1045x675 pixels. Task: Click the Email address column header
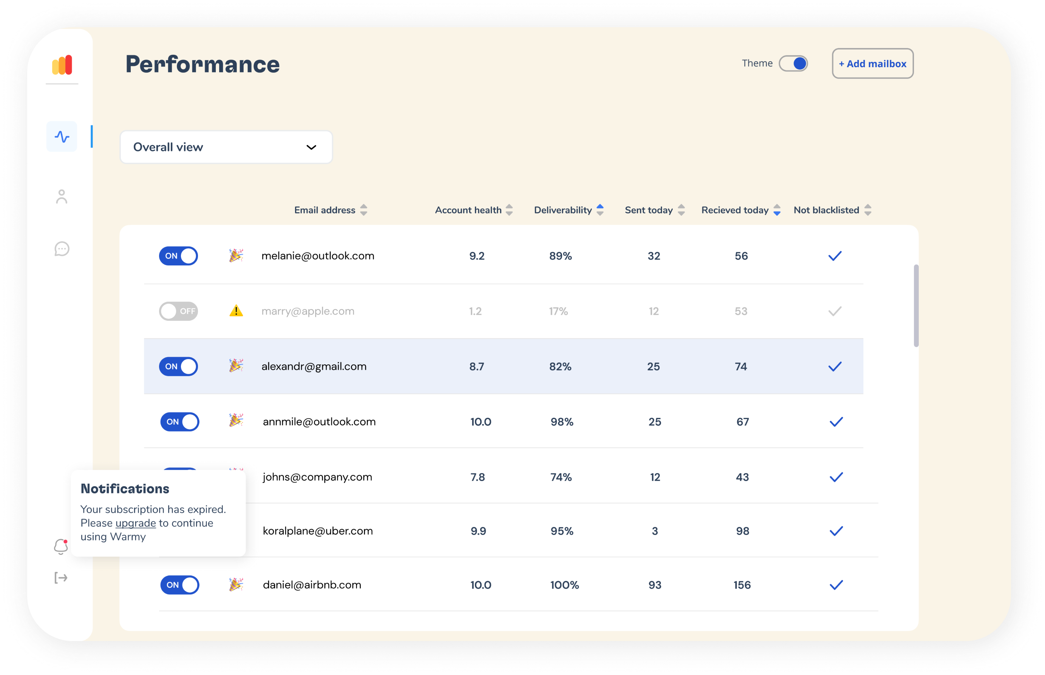coord(325,210)
